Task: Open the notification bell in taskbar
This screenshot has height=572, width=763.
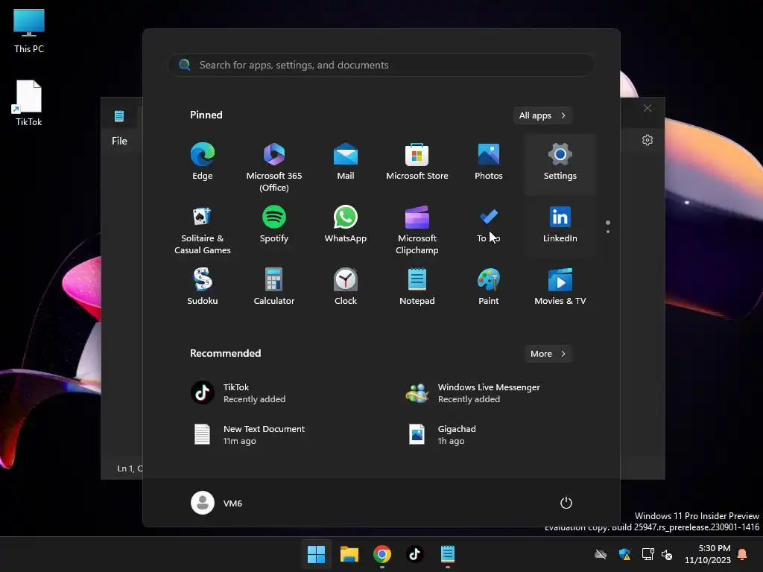Action: pyautogui.click(x=743, y=554)
